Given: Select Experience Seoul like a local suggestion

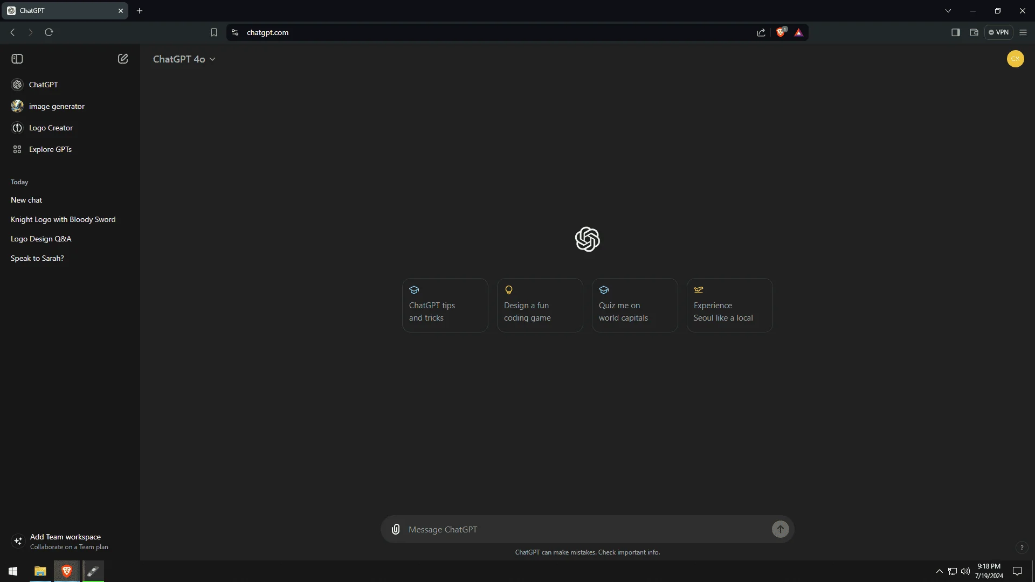Looking at the screenshot, I should [730, 305].
